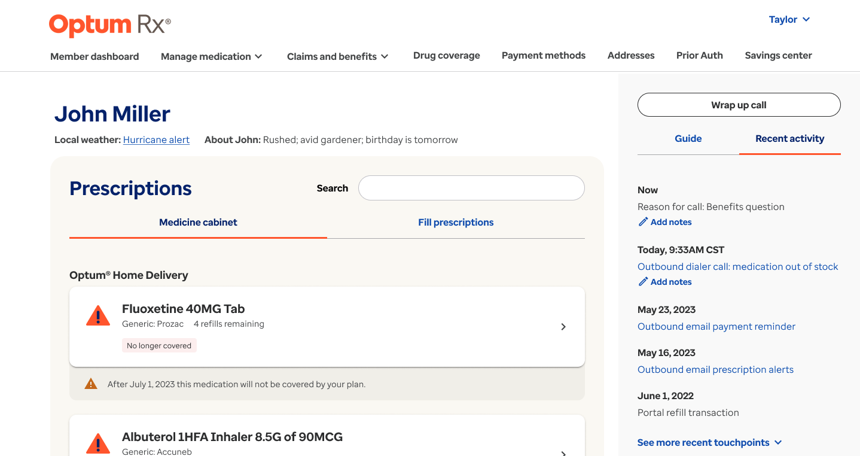
Task: Click the small warning icon in coverage notice
Action: [91, 384]
